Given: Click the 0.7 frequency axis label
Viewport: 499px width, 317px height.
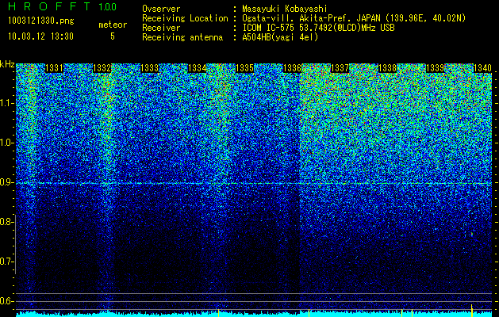Looking at the screenshot, I should click(7, 262).
